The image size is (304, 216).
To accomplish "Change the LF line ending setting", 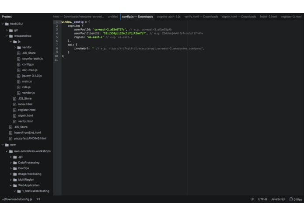I will 252,199.
